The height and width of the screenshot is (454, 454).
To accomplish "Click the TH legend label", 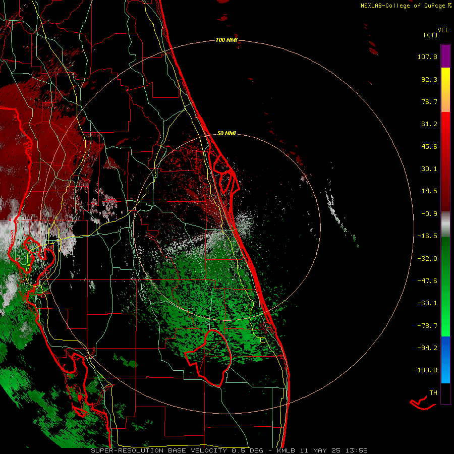I will pyautogui.click(x=433, y=393).
